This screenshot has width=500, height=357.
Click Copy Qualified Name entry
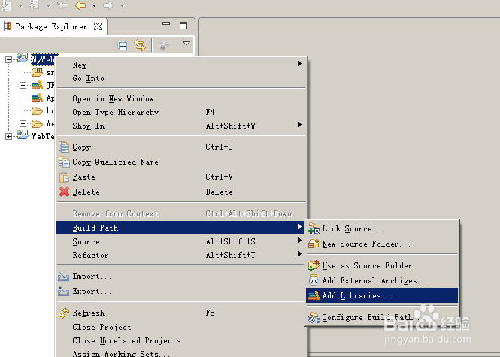[180, 162]
